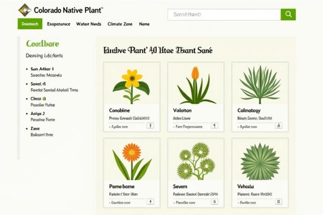Click the small icon on Conabline card
Screen dimensions: 323x215
[x=150, y=126]
